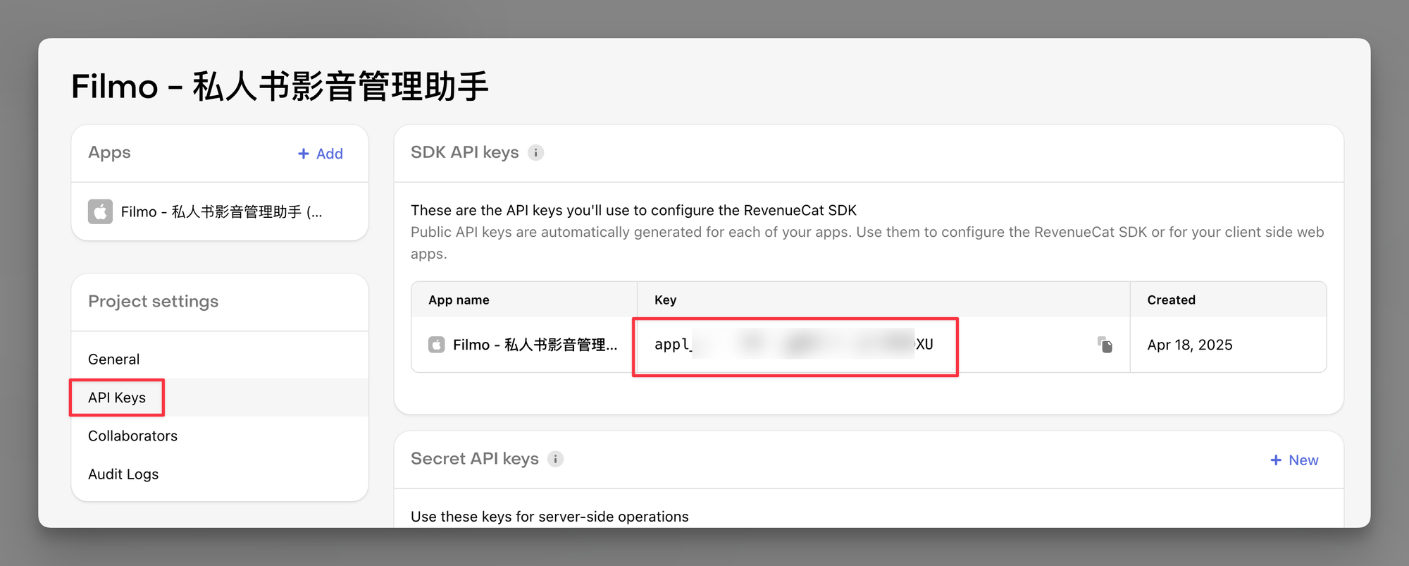Click the Secret API keys heading
Viewport: 1409px width, 566px height.
click(474, 459)
